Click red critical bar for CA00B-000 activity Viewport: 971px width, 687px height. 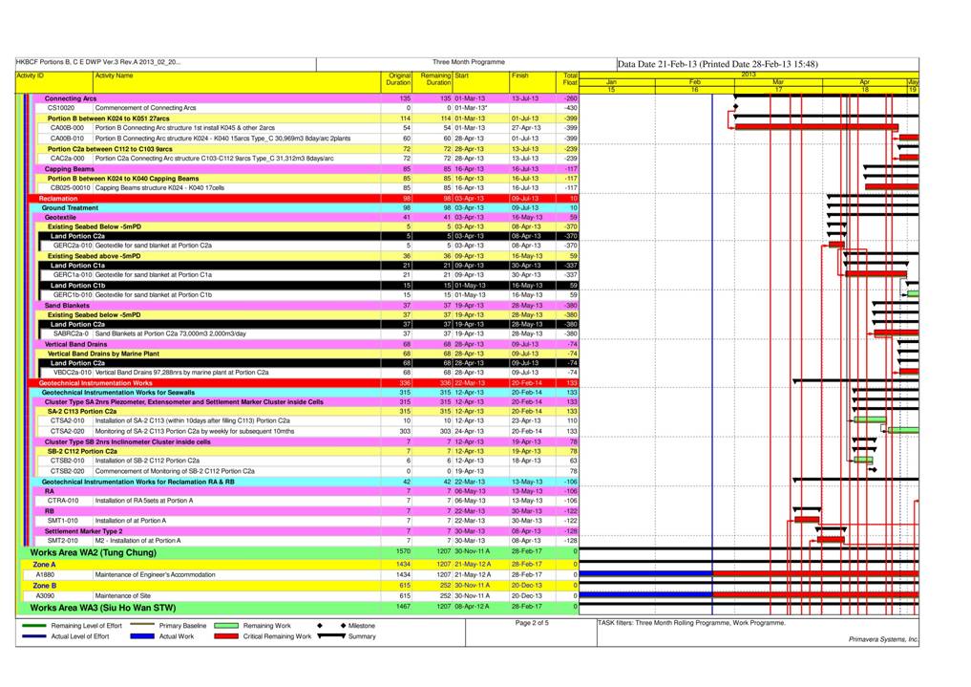[816, 127]
